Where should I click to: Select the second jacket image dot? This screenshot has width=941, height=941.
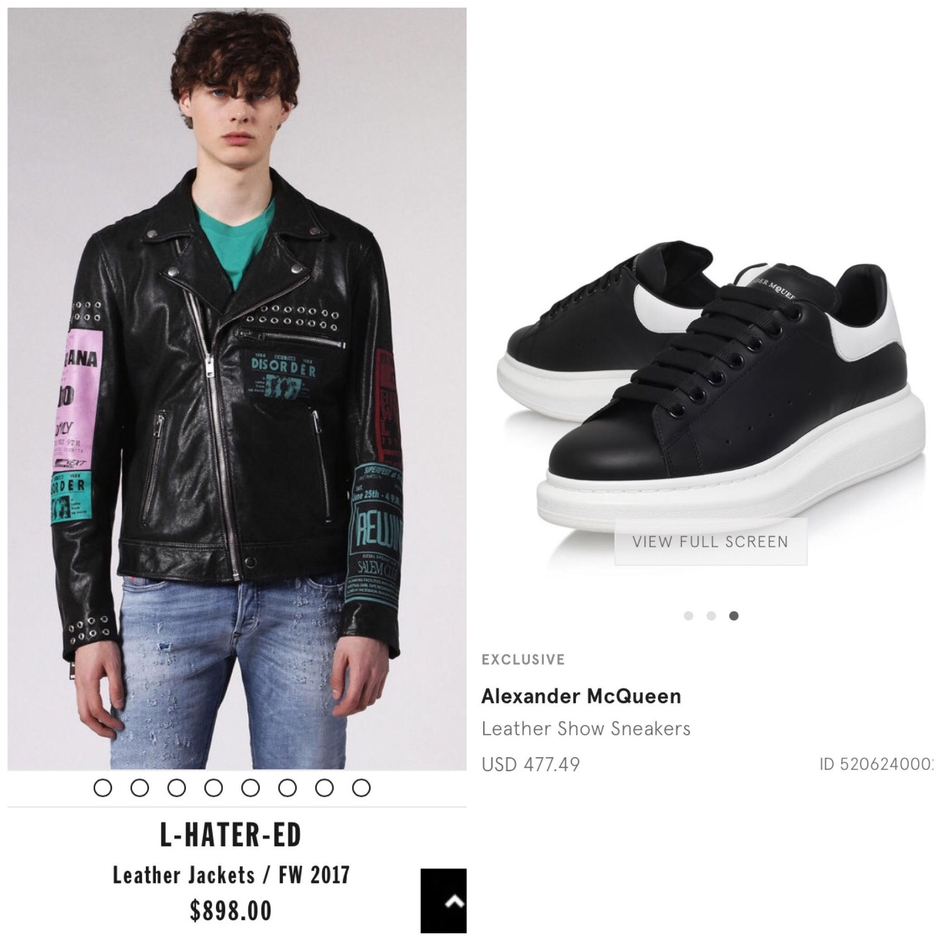140,787
